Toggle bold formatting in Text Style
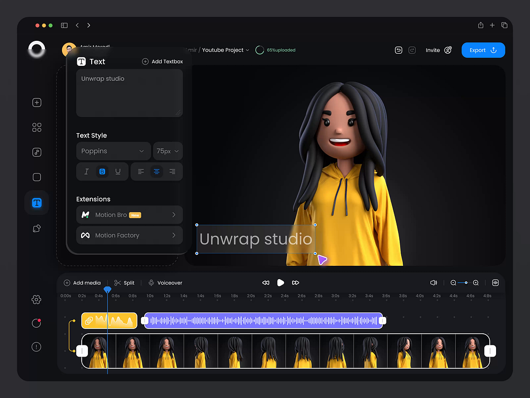Image resolution: width=530 pixels, height=398 pixels. (x=102, y=171)
